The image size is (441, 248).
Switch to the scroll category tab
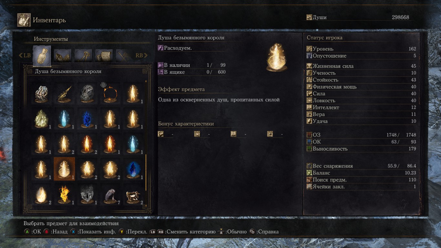pyautogui.click(x=104, y=56)
